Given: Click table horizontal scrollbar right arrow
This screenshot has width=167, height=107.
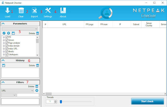Looking at the screenshot, I should 165,94.
